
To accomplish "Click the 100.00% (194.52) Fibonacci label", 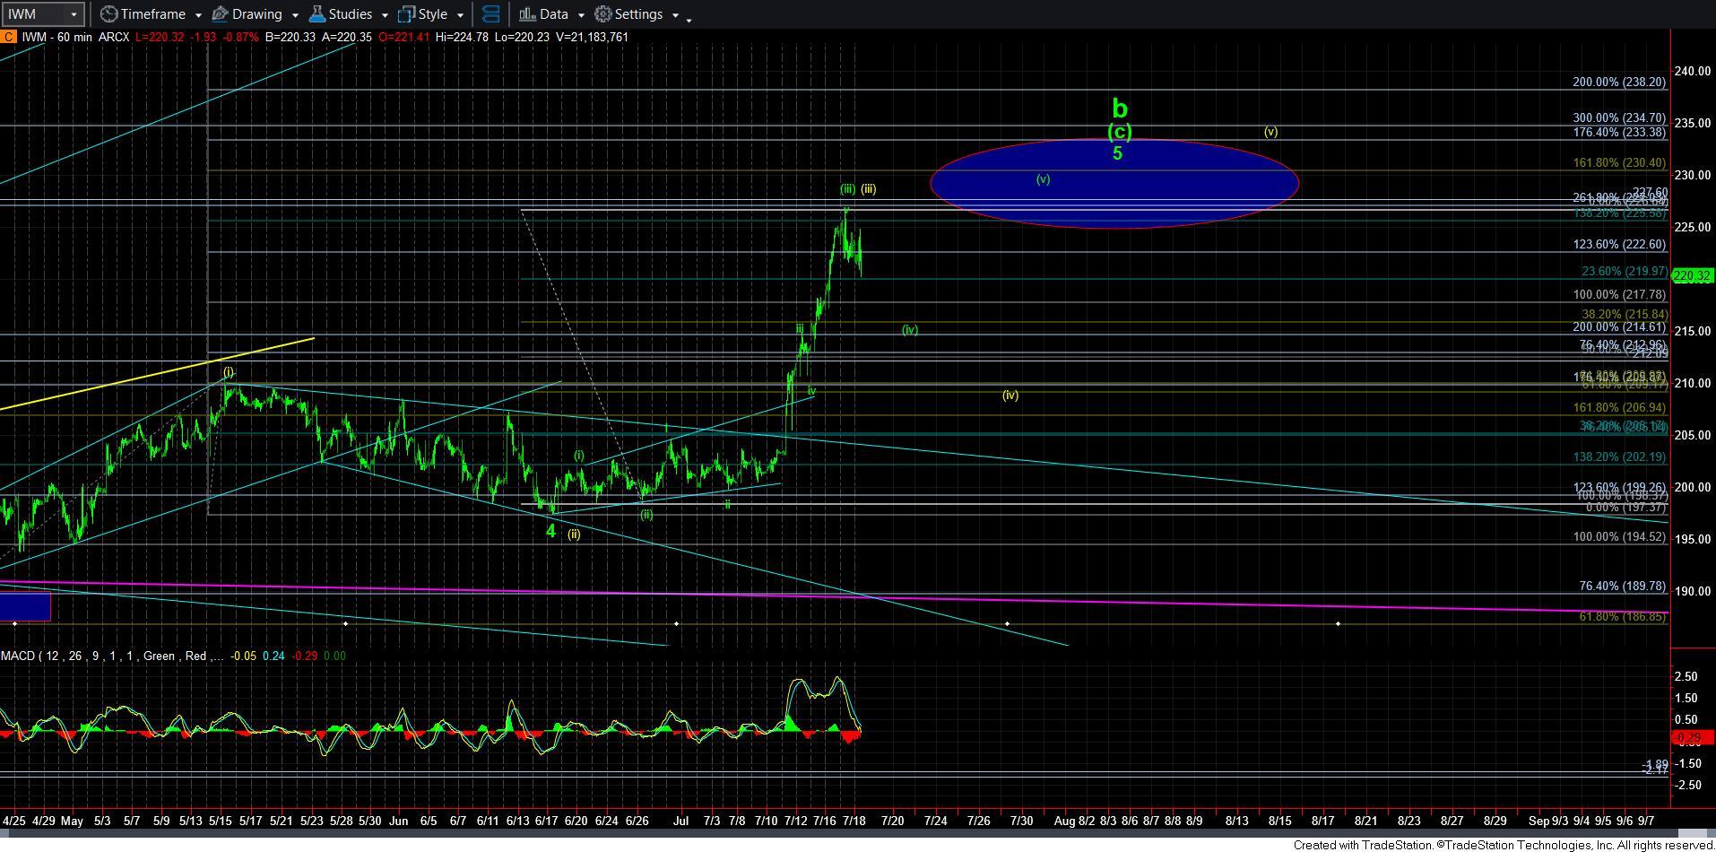I will point(1619,536).
